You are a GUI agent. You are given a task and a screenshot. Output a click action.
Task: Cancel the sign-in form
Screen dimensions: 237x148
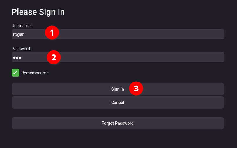(118, 102)
